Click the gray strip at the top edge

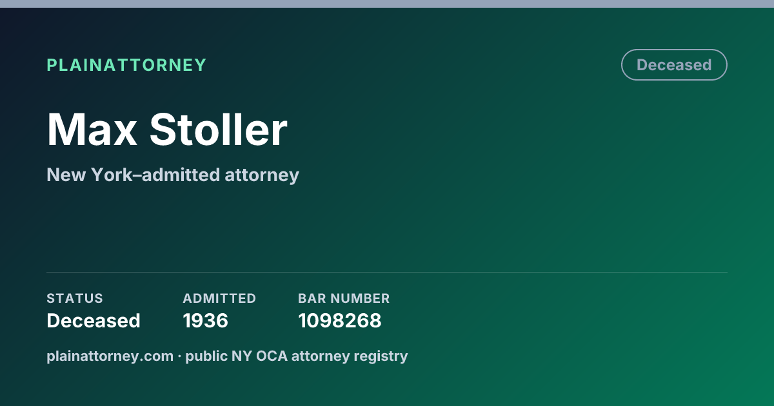click(x=387, y=4)
